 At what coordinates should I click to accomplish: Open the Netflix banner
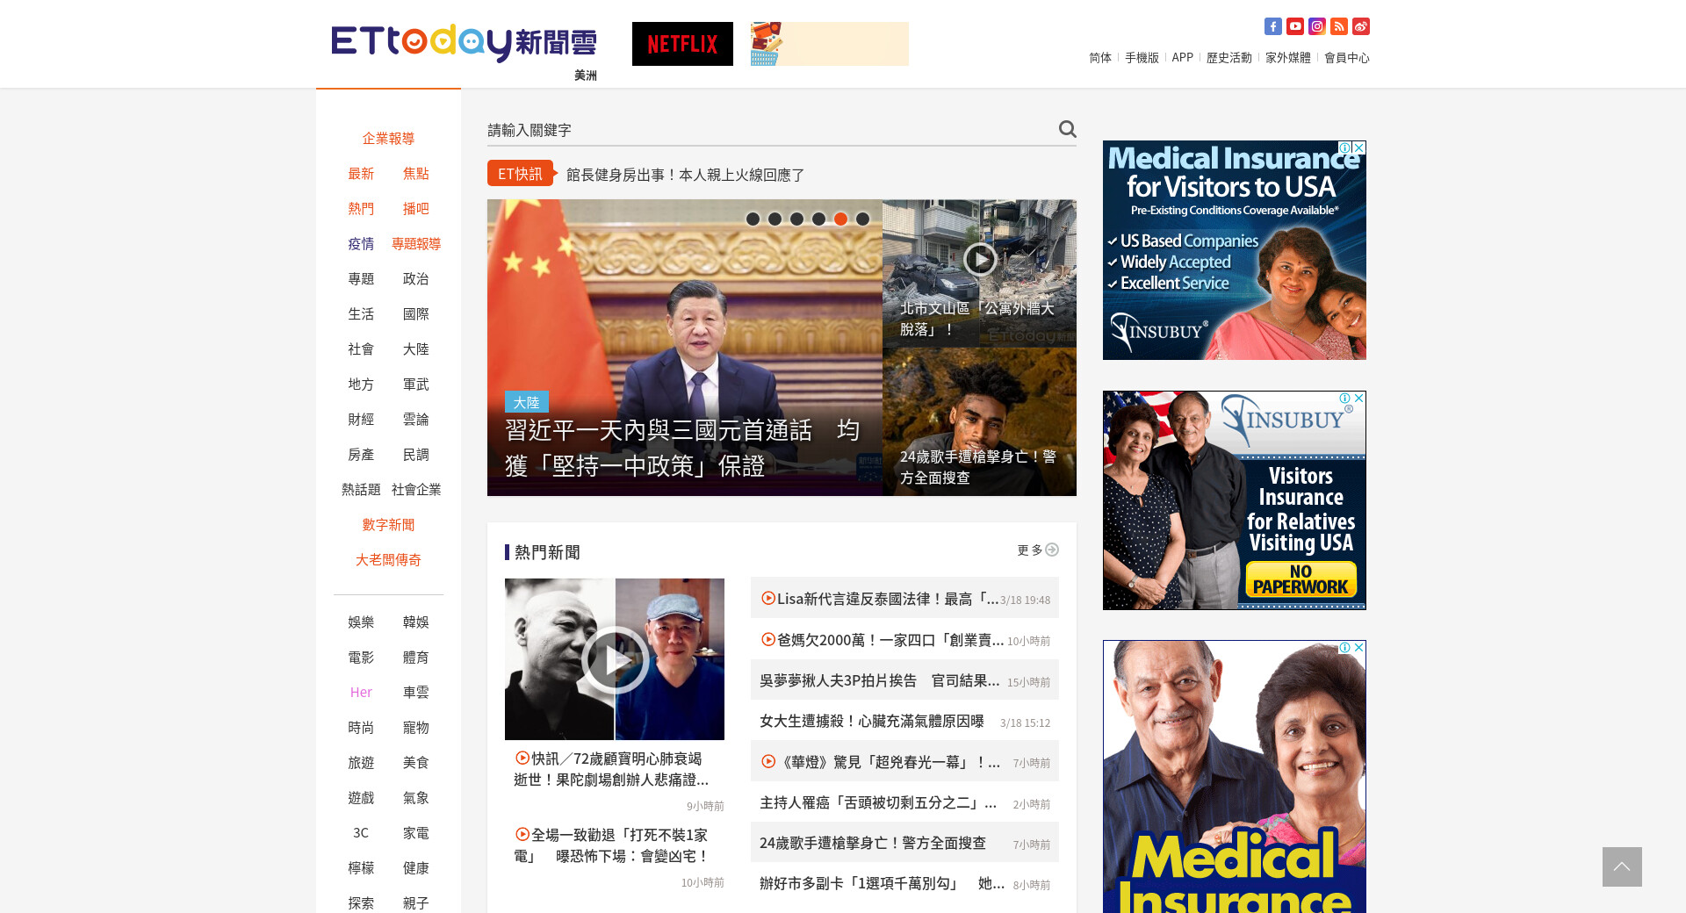(x=682, y=44)
